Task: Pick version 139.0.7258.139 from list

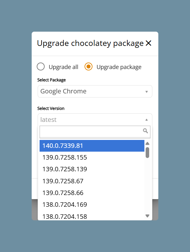Action: [92, 169]
